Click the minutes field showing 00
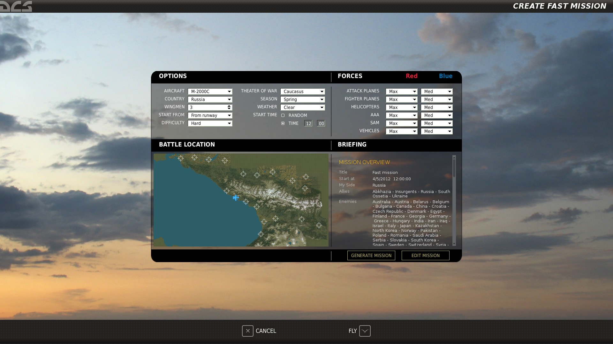Viewport: 613px width, 344px height. click(x=321, y=123)
